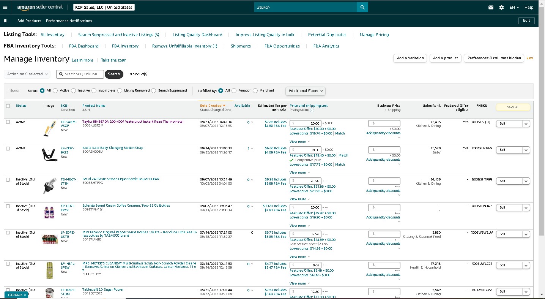545x299 pixels.
Task: Click the black Search button
Action: pos(114,74)
